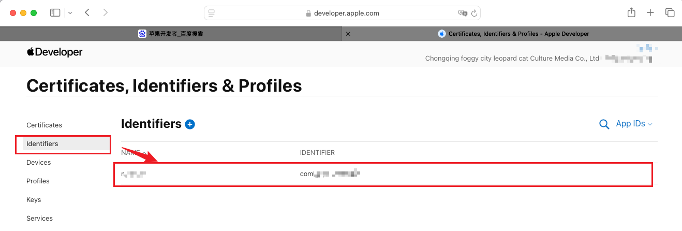The width and height of the screenshot is (682, 231).
Task: Open Profiles in the sidebar
Action: (38, 181)
